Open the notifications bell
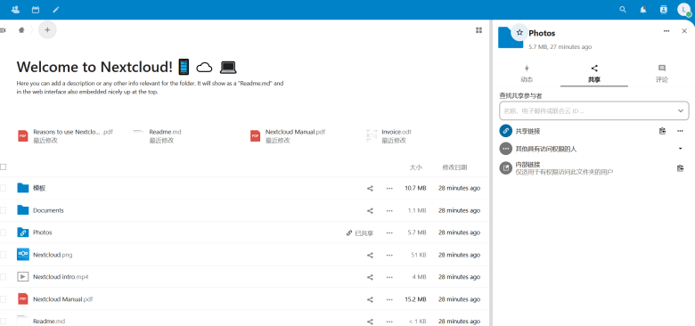Screen dimensions: 695x326 pos(642,9)
